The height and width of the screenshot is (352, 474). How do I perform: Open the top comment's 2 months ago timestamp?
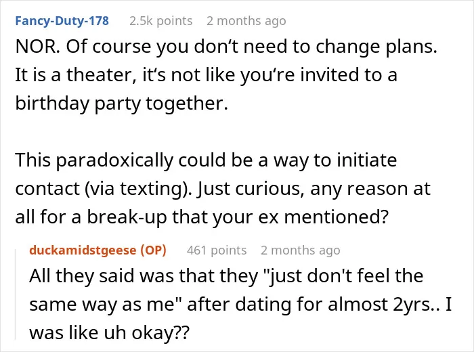246,21
